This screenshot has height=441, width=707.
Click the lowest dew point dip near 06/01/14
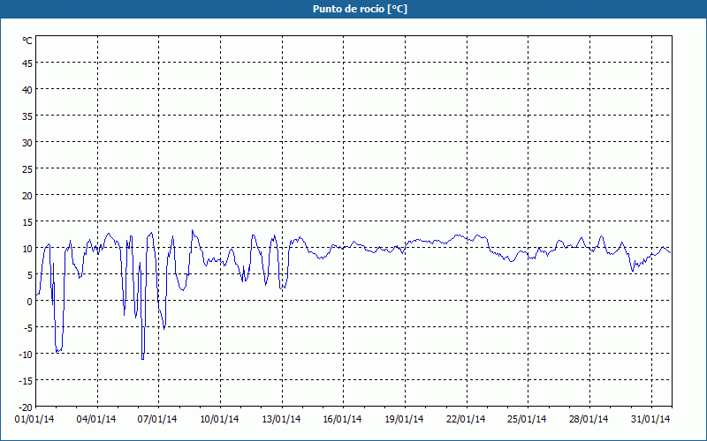[142, 359]
